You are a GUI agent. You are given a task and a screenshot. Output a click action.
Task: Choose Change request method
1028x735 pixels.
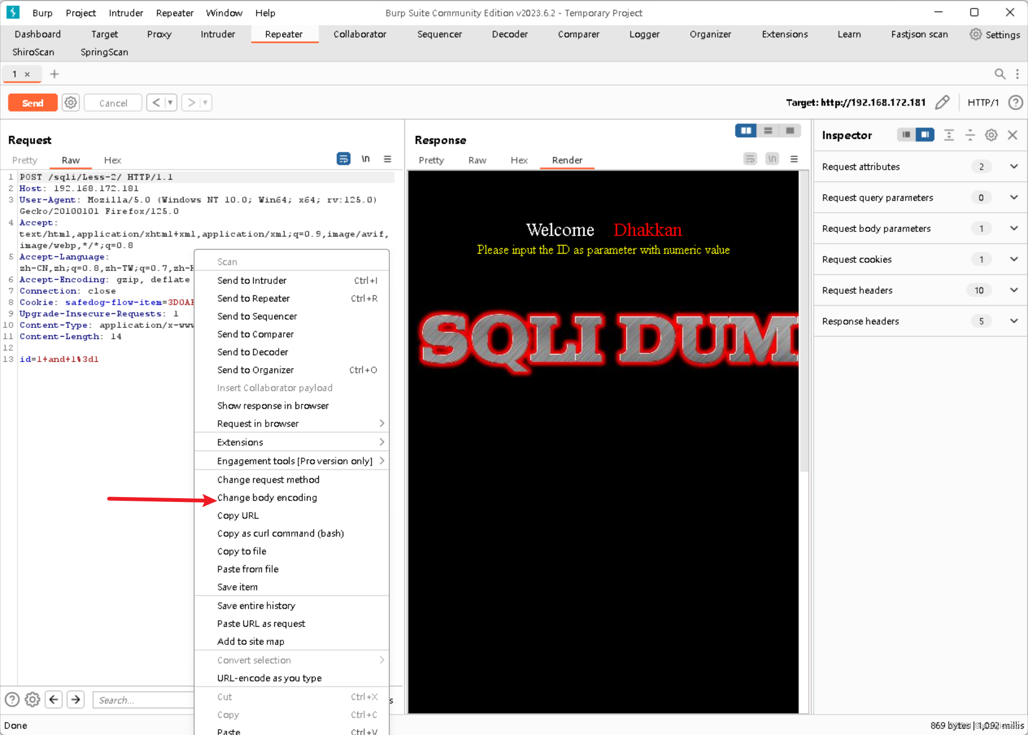point(292,480)
